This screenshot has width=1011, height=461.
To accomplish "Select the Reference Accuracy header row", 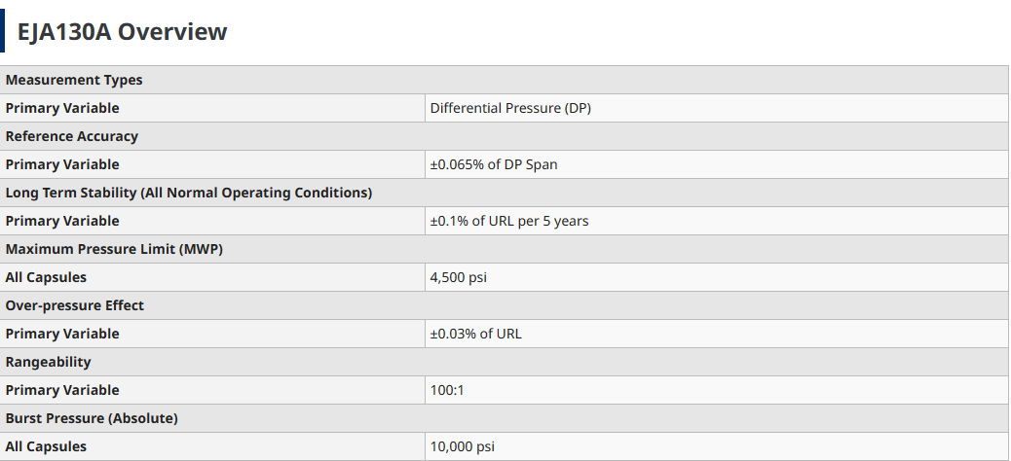I will [x=505, y=136].
